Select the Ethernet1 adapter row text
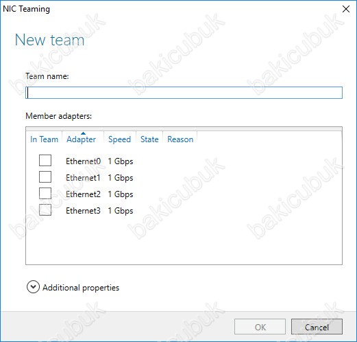This screenshot has width=357, height=342. [99, 178]
